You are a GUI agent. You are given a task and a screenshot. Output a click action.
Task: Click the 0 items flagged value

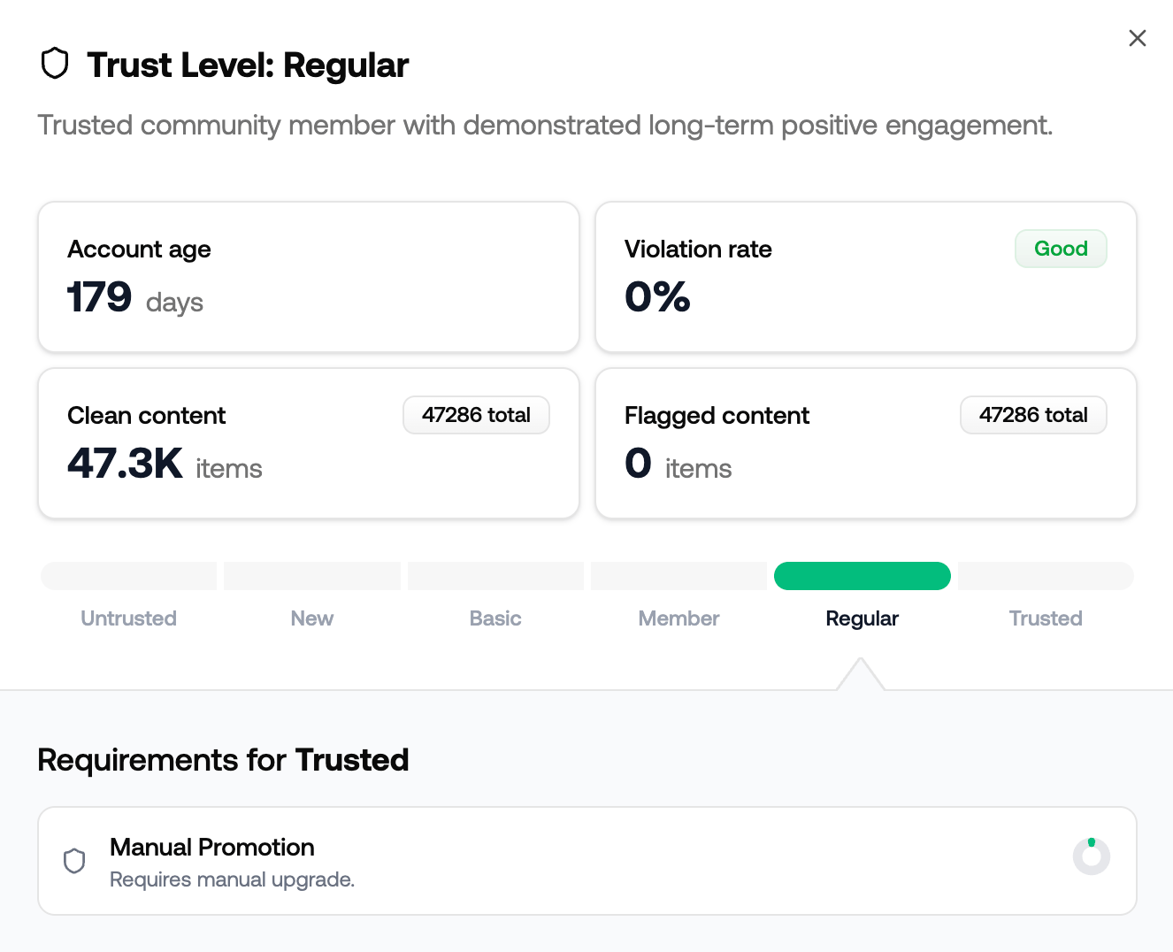point(678,464)
